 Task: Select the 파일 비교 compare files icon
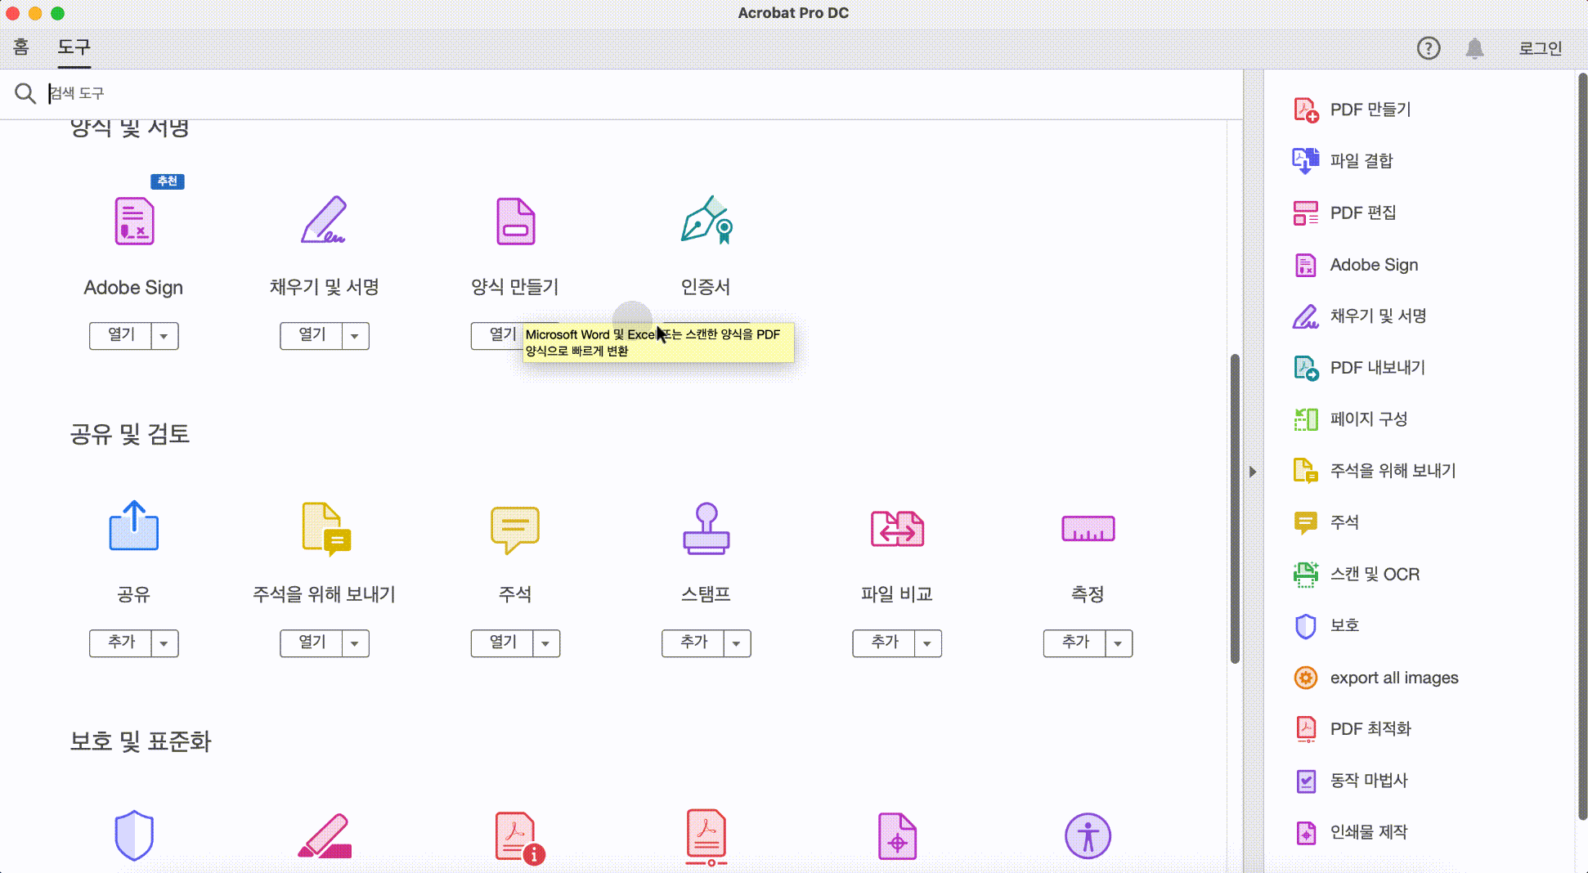897,529
